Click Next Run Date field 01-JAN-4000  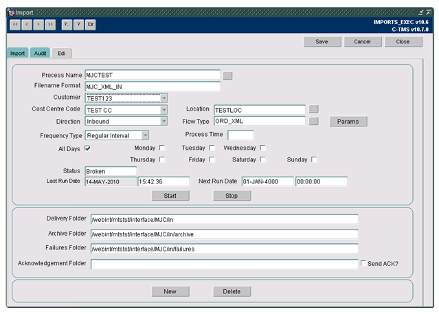click(268, 181)
